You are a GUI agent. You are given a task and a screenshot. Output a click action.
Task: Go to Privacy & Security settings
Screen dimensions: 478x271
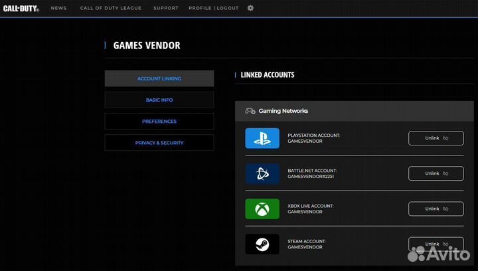tap(159, 143)
